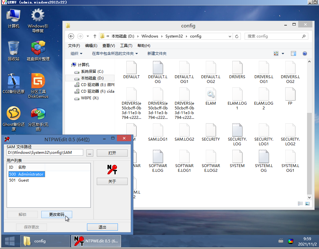
Task: Open the recent locations dropdown arrow
Action: click(x=88, y=36)
